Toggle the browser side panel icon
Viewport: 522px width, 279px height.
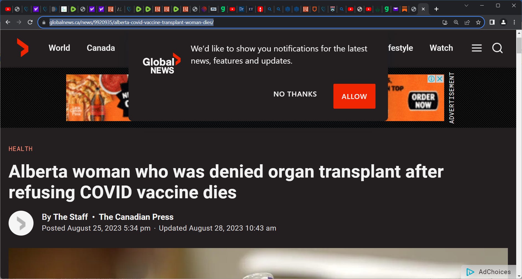492,22
